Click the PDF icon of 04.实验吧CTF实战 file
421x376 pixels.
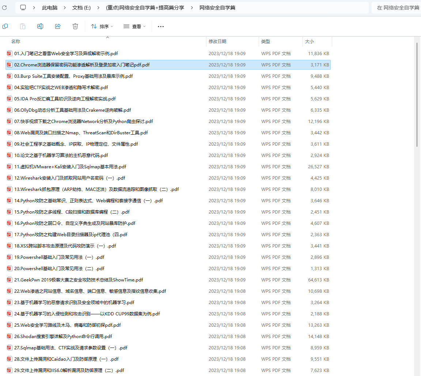(x=10, y=88)
